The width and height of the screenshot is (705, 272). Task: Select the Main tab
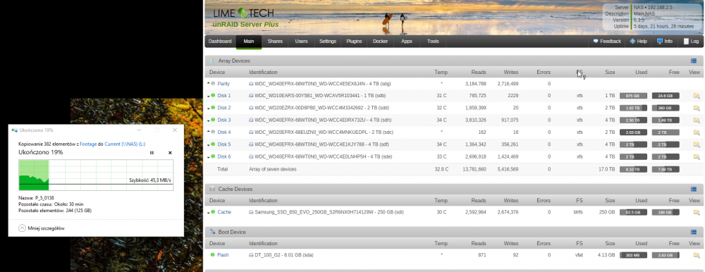pos(249,42)
